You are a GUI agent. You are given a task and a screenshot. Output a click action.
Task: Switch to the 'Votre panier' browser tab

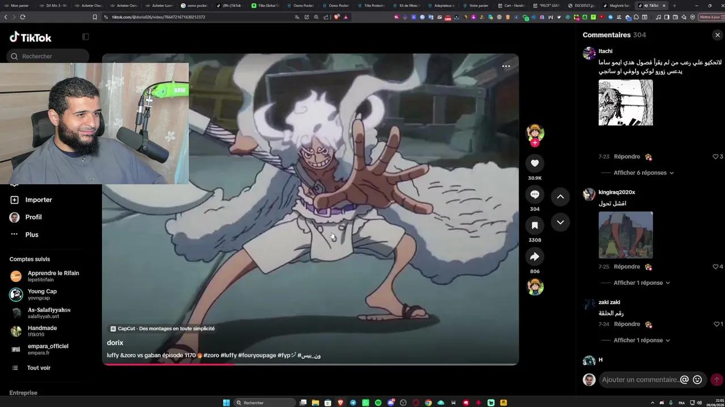coord(476,6)
